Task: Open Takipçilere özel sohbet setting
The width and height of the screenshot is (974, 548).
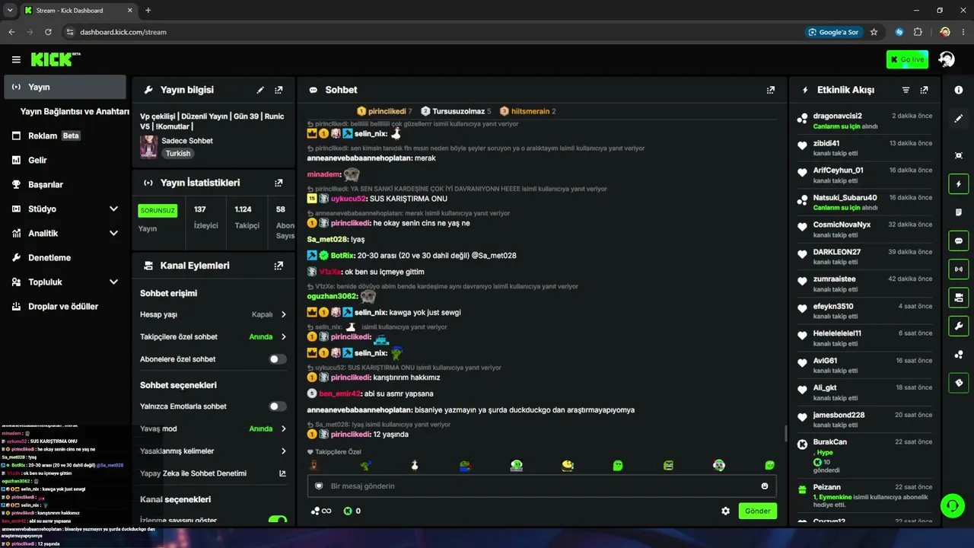Action: pyautogui.click(x=213, y=336)
